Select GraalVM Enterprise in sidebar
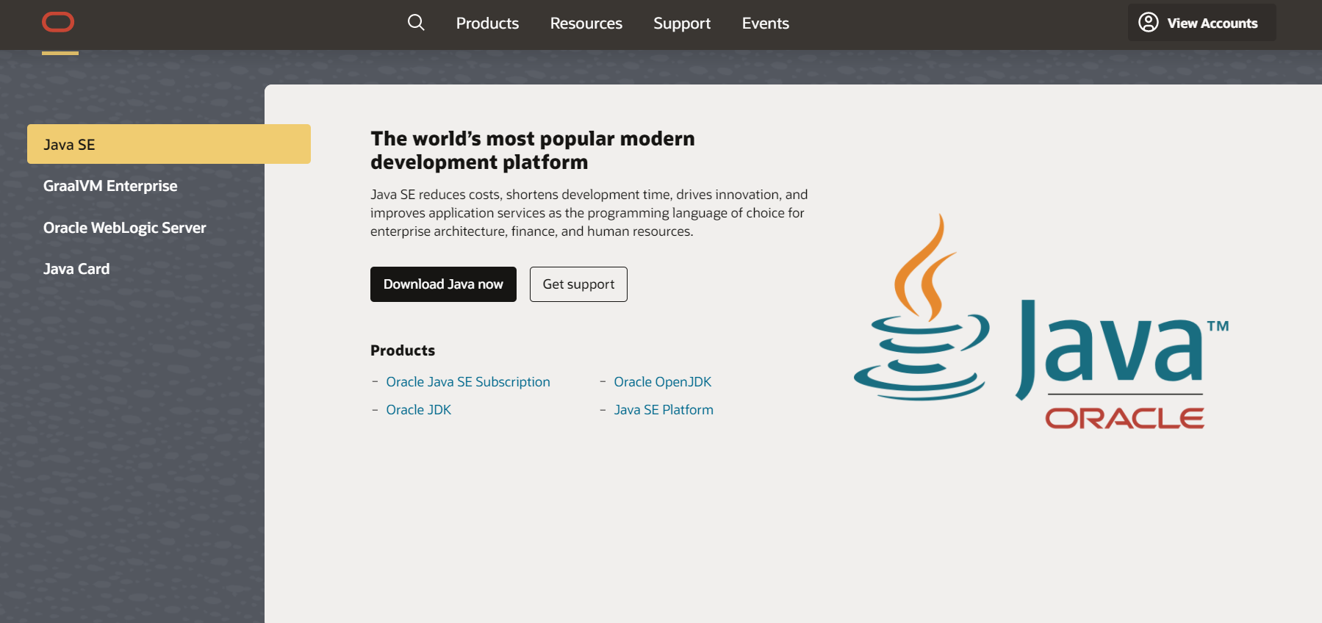Screen dimensions: 1322x623 [x=110, y=186]
